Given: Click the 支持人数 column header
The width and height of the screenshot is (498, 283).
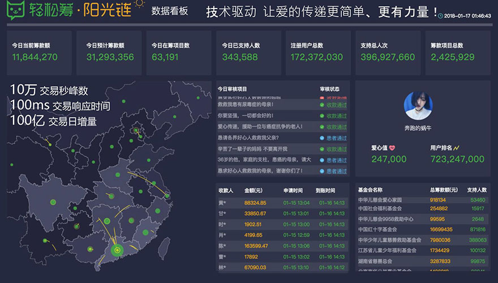Looking at the screenshot, I should (x=477, y=190).
